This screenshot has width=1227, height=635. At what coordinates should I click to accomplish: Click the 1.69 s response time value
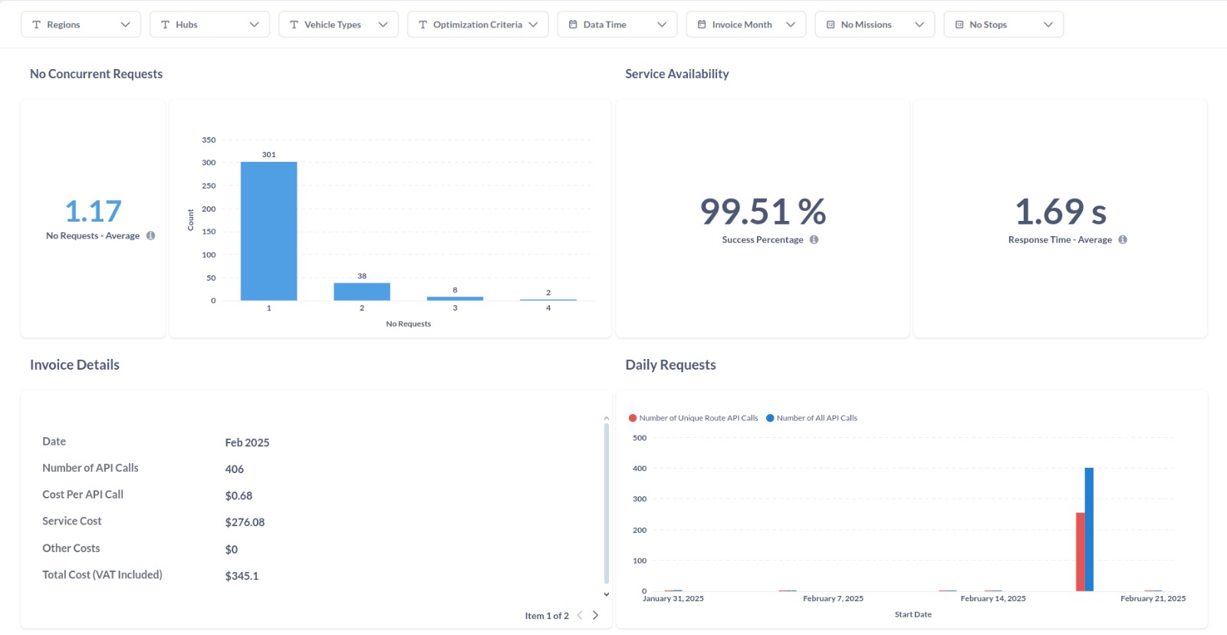pyautogui.click(x=1061, y=212)
